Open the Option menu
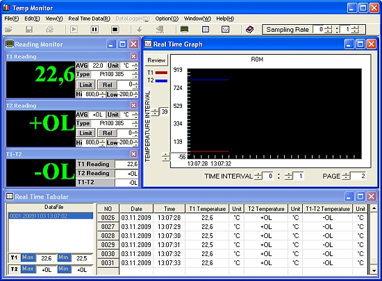Screen dimensions: 382x281 (167, 19)
